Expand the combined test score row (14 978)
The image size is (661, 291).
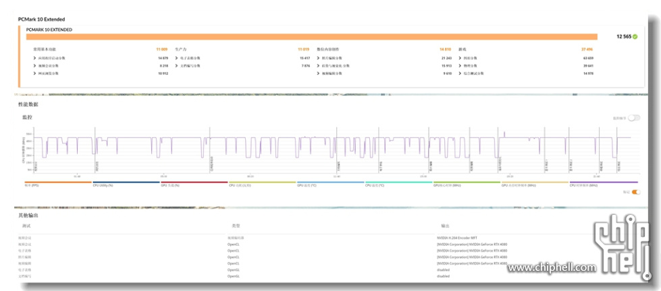pos(526,73)
